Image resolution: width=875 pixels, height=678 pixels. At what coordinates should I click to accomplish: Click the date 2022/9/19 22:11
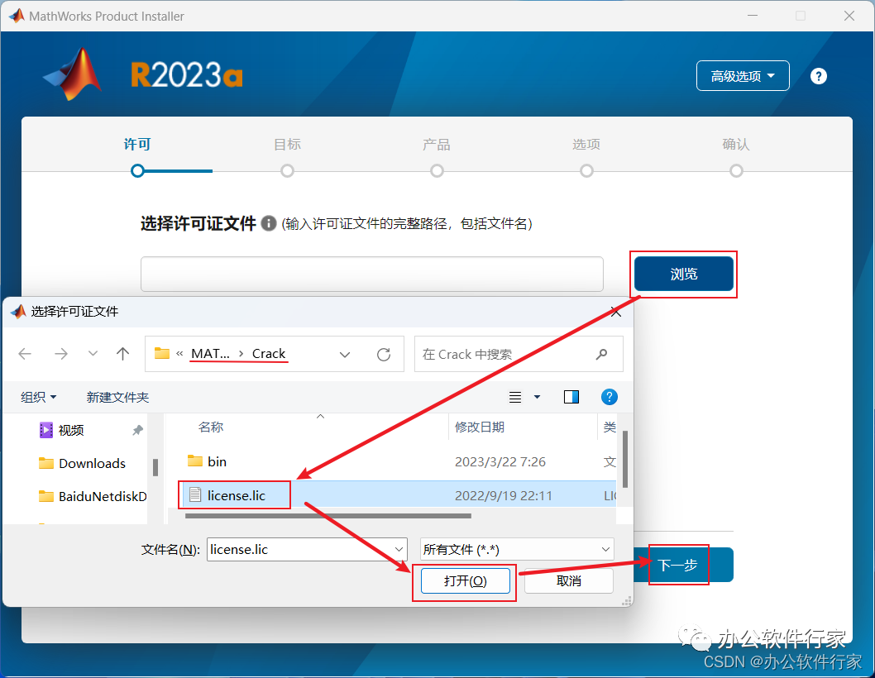click(x=504, y=495)
